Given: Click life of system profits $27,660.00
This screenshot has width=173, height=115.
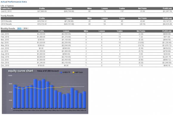Looking at the screenshot, I should click(x=42, y=11).
